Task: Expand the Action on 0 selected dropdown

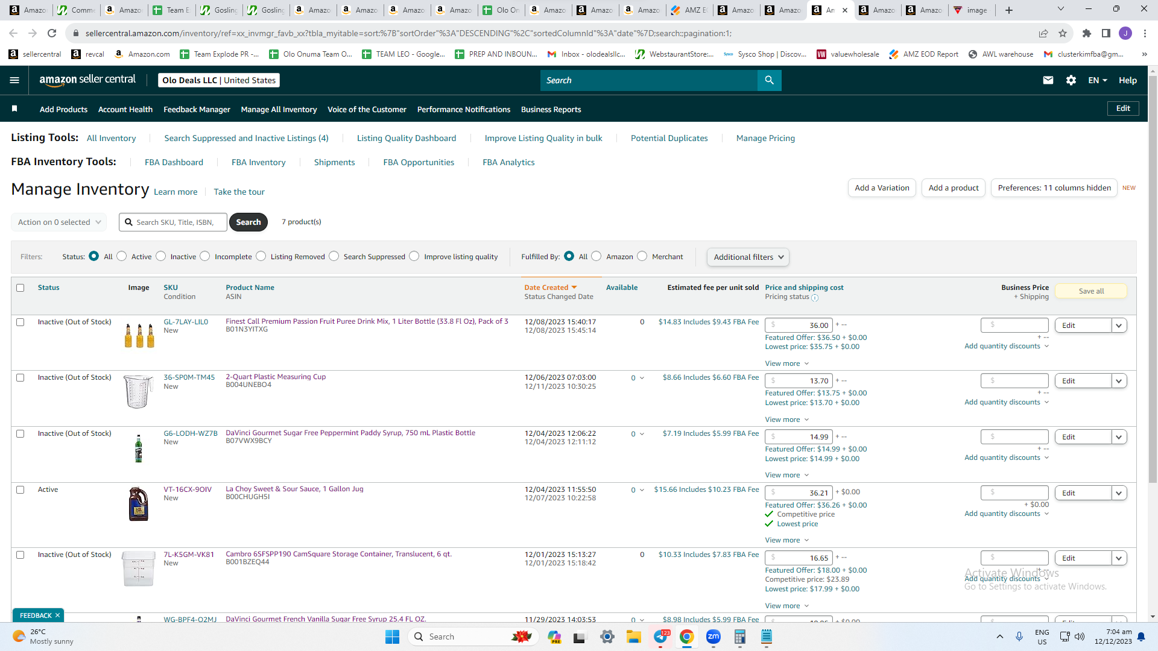Action: coord(59,222)
